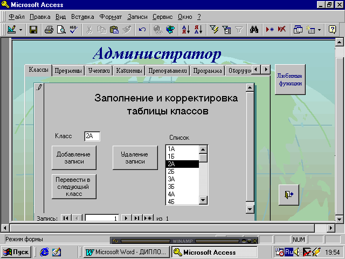Open the Сервис menu

(163, 17)
